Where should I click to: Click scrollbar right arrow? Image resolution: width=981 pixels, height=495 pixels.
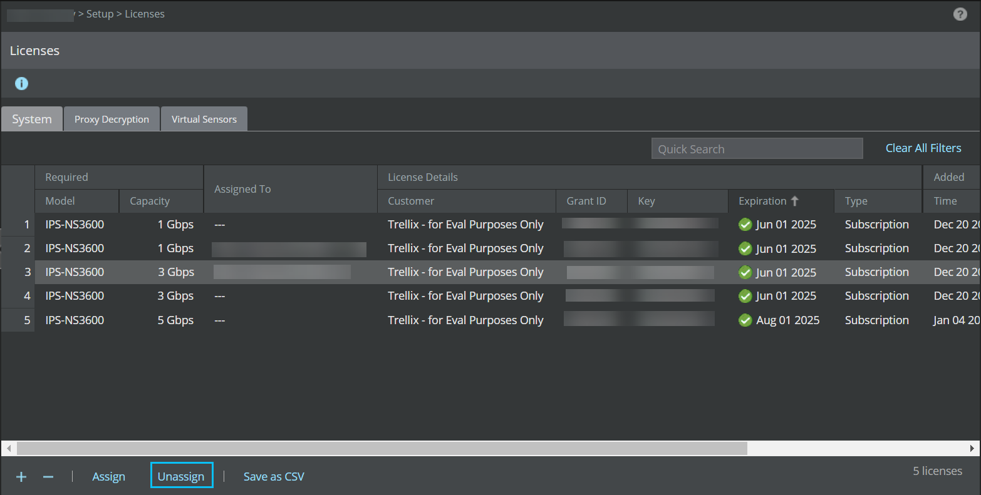pyautogui.click(x=972, y=449)
